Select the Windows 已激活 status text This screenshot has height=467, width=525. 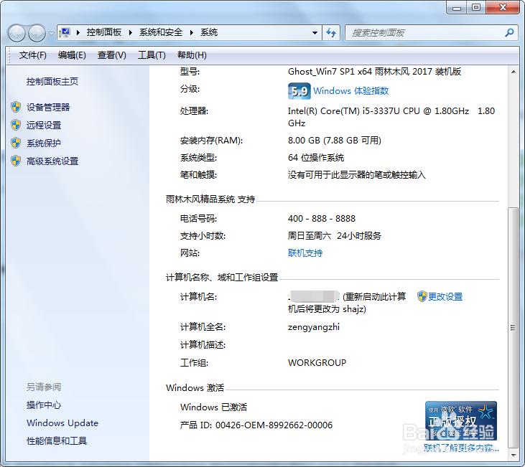point(213,407)
